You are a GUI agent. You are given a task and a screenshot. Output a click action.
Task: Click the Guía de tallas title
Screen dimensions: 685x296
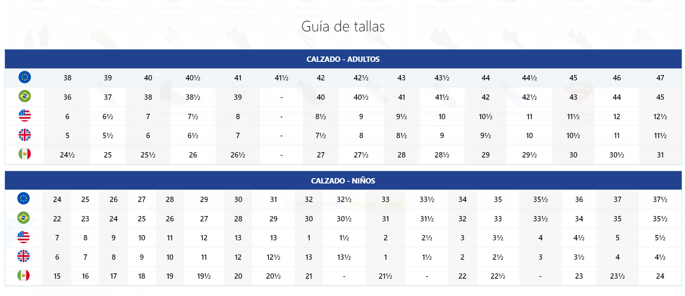tap(343, 27)
